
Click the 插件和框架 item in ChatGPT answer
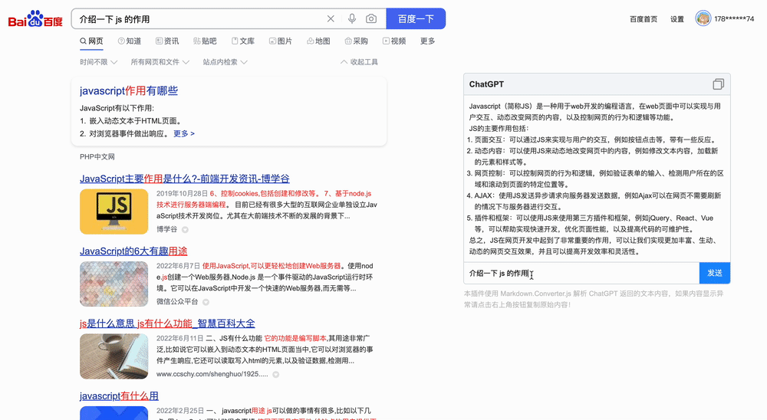tap(590, 224)
